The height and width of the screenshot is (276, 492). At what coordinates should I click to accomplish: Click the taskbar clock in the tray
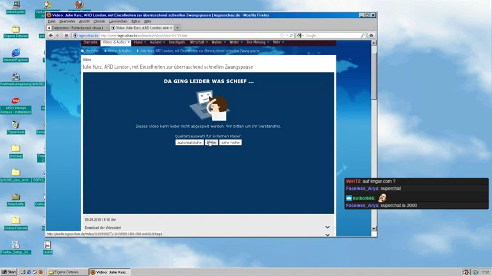[485, 272]
